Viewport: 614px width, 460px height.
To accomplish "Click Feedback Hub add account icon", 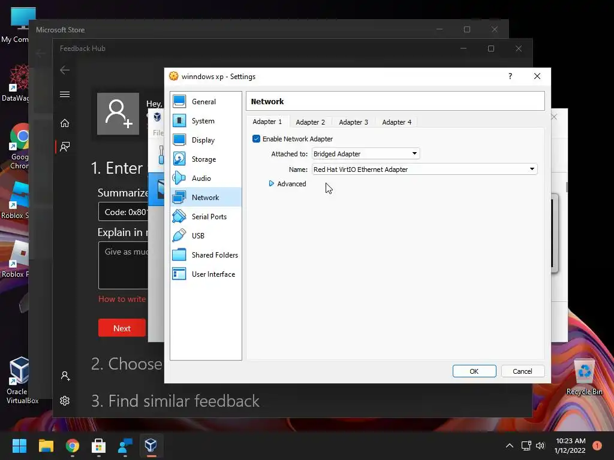I will 65,376.
